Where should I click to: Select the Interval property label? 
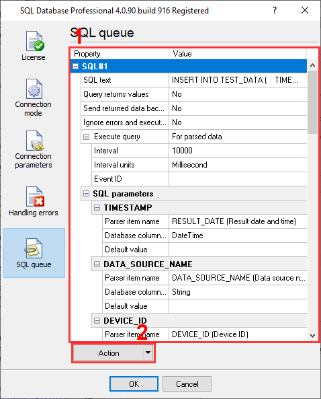[x=106, y=151]
